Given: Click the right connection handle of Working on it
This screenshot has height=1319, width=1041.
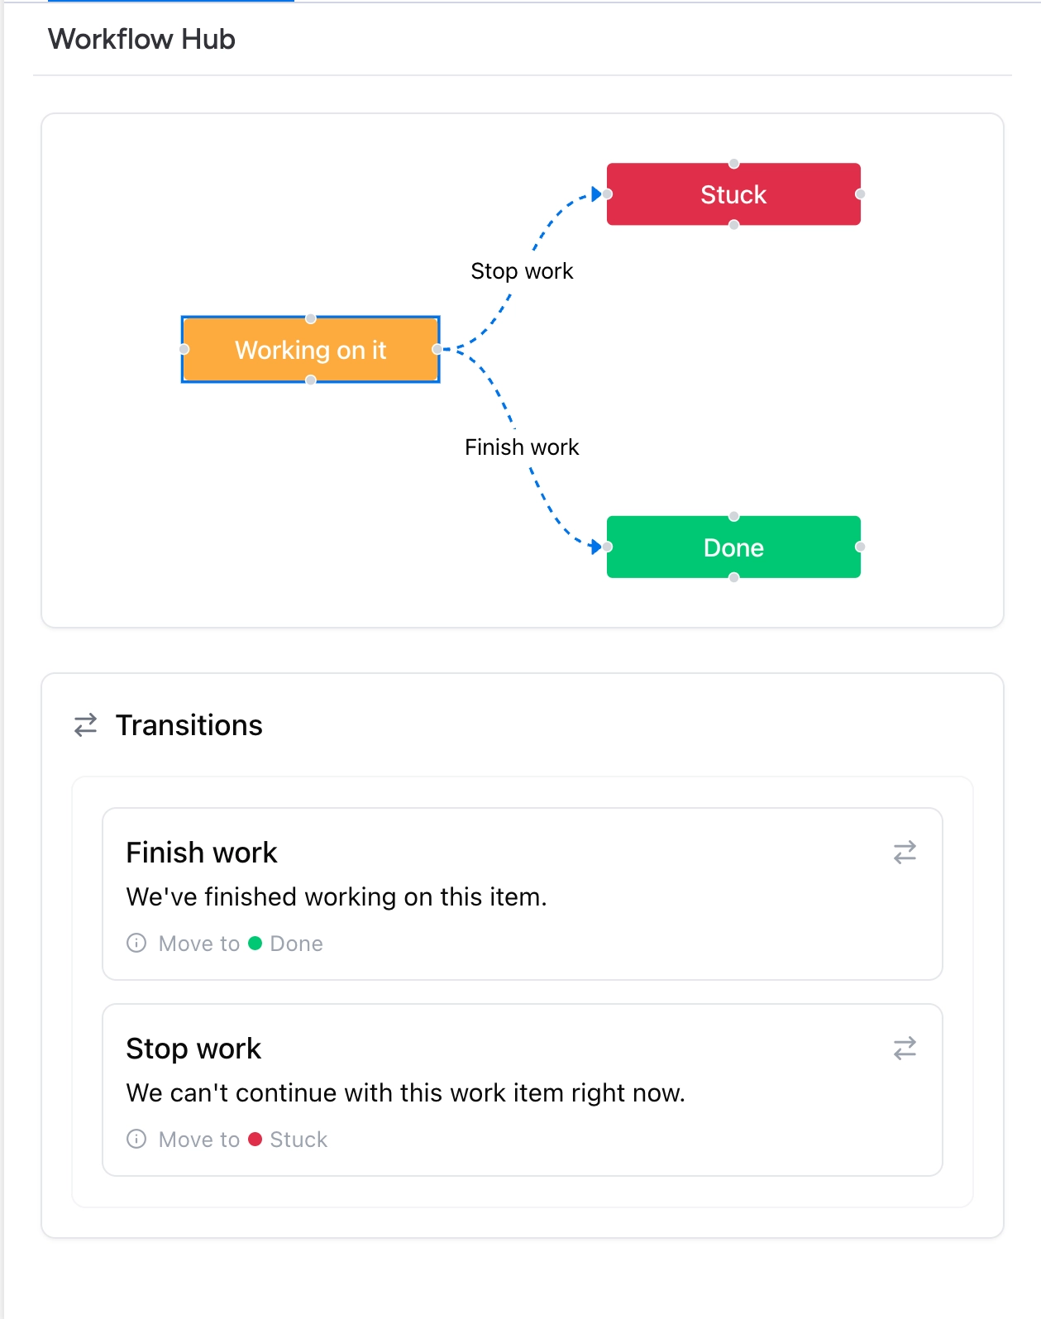Looking at the screenshot, I should [437, 349].
